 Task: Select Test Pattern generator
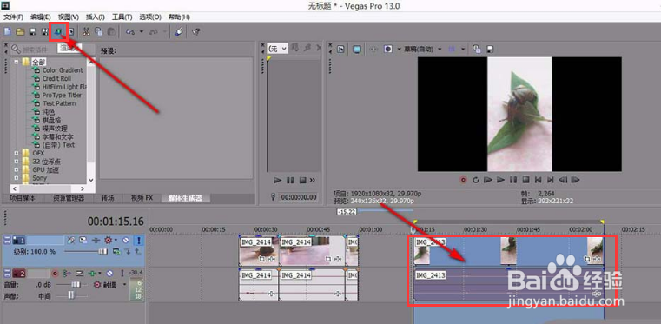click(x=59, y=103)
